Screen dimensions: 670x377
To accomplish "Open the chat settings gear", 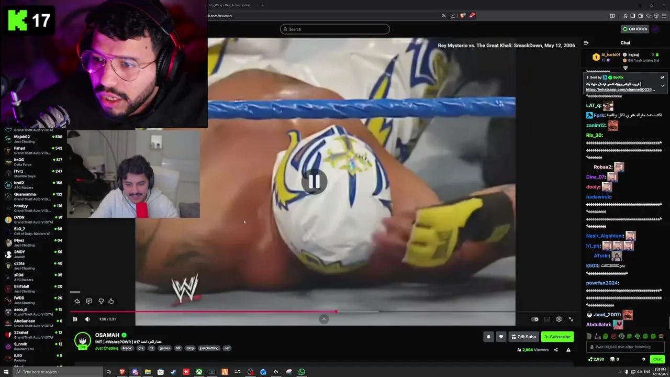I will click(644, 359).
